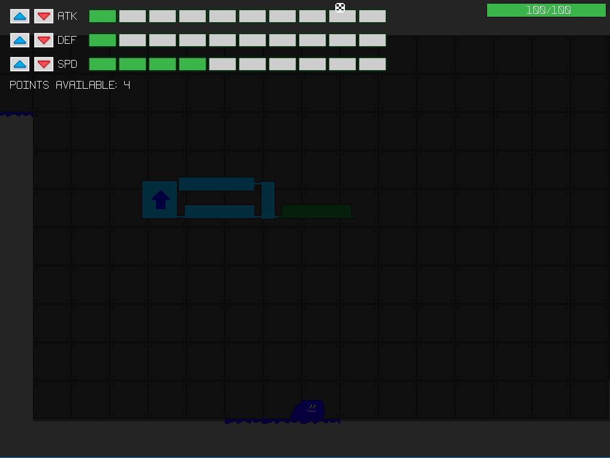The width and height of the screenshot is (610, 458).
Task: Increase ATK with the blue up arrow
Action: pos(20,16)
